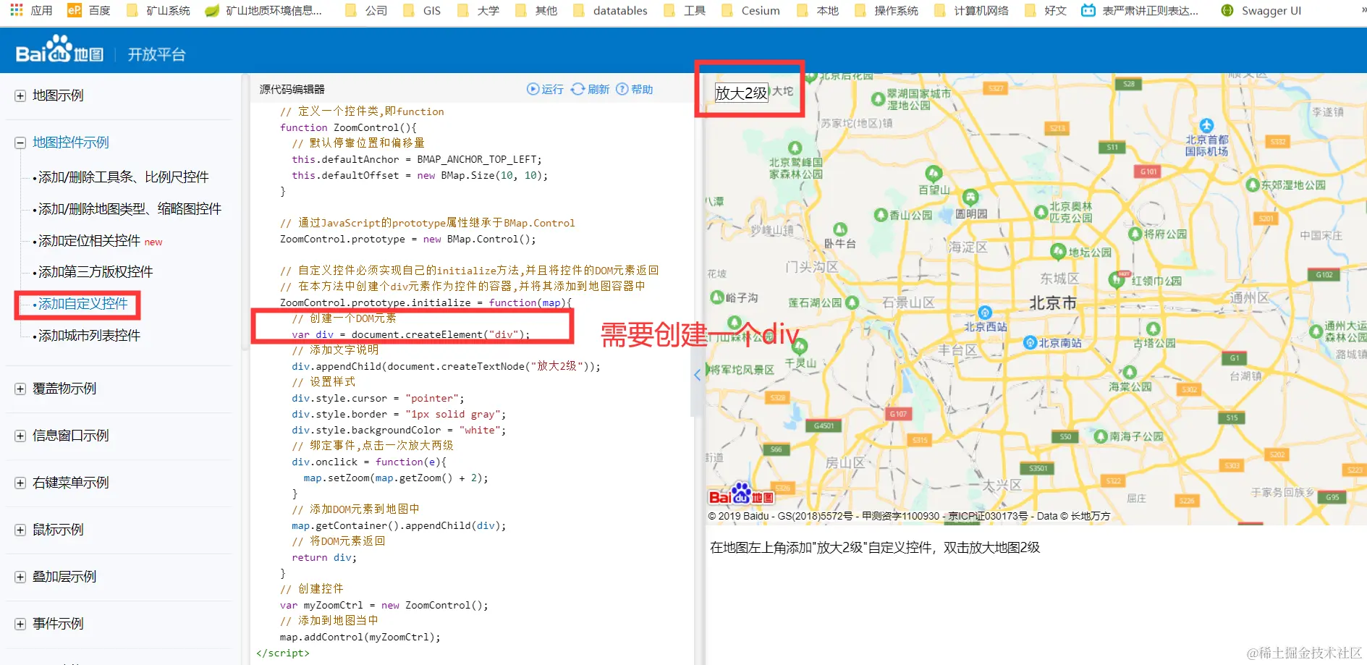Collapse the code panel using the chevron arrow
This screenshot has width=1367, height=665.
(696, 375)
